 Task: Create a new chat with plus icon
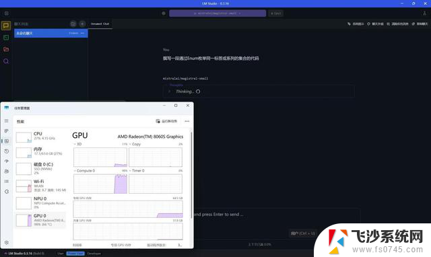click(x=82, y=24)
